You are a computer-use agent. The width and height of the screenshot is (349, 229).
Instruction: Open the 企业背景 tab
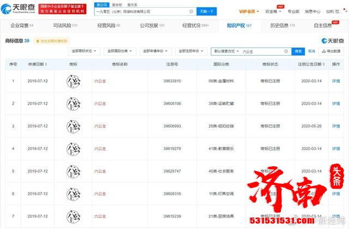click(x=22, y=26)
